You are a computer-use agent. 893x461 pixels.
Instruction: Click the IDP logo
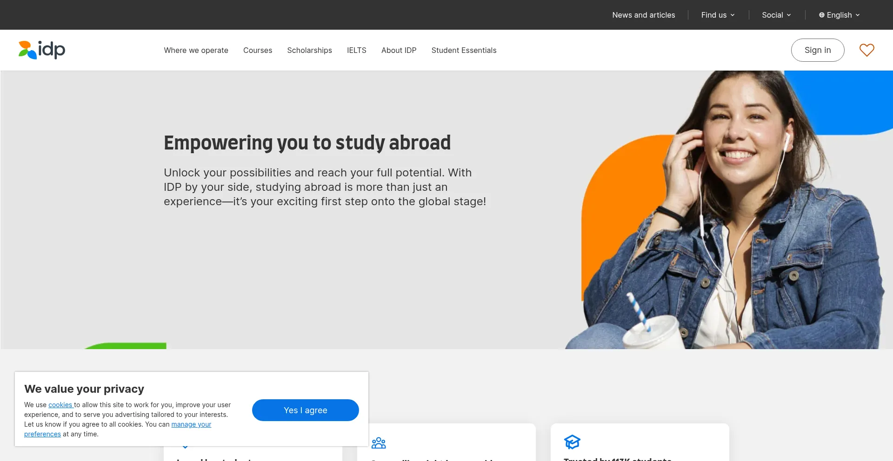42,50
